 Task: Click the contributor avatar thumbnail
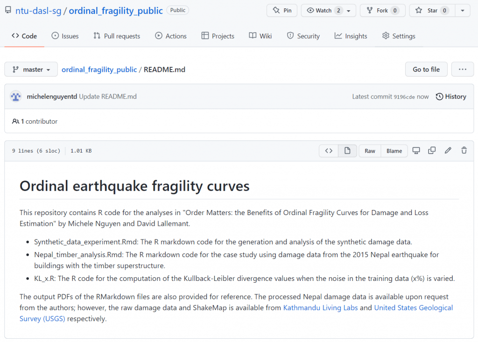pyautogui.click(x=15, y=96)
